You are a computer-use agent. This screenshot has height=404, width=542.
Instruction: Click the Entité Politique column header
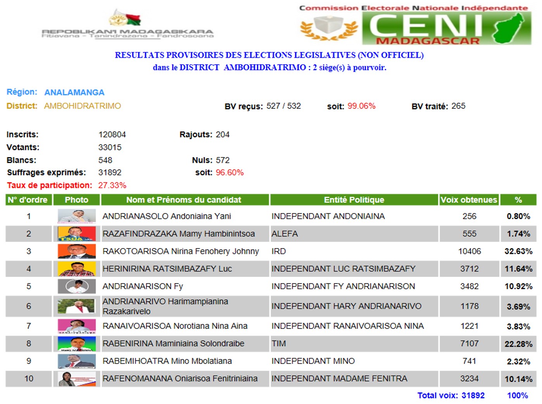tap(354, 200)
